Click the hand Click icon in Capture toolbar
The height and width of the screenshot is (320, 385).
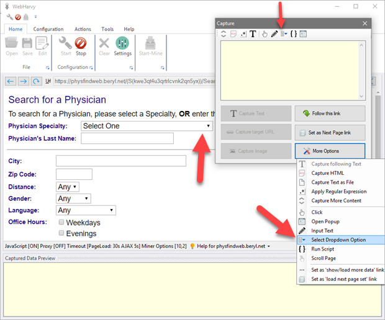click(264, 34)
